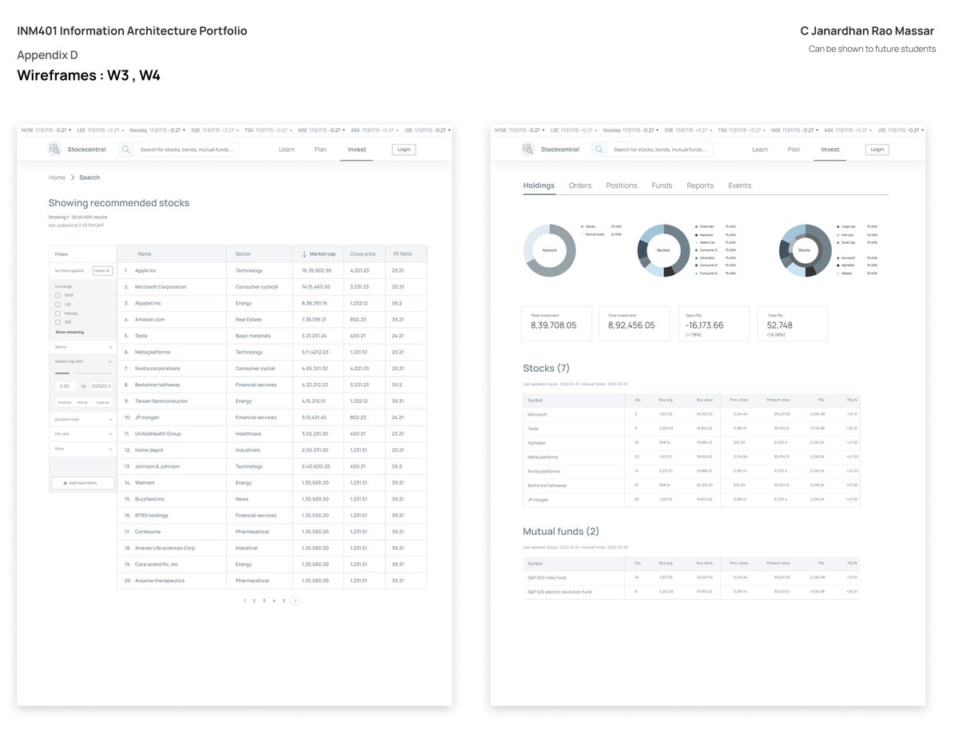This screenshot has width=959, height=738.
Task: Select the Largecap preset button
Action: (103, 402)
